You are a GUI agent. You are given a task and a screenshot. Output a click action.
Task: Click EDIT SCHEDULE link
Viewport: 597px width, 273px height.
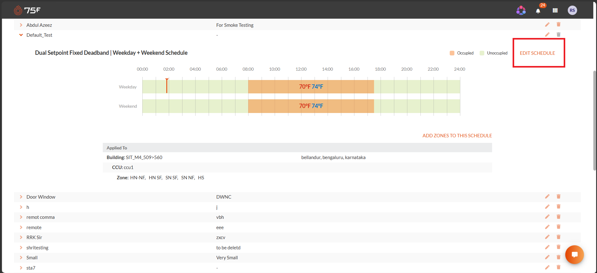[x=537, y=53]
